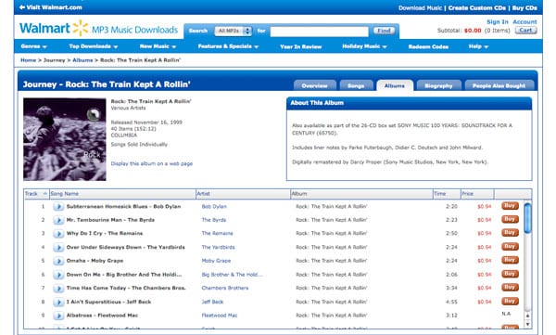Click the track list scrollbar thumb
Viewport: 556px width, 335px height.
(x=527, y=218)
